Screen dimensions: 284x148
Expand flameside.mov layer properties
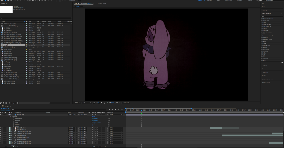[8, 128]
